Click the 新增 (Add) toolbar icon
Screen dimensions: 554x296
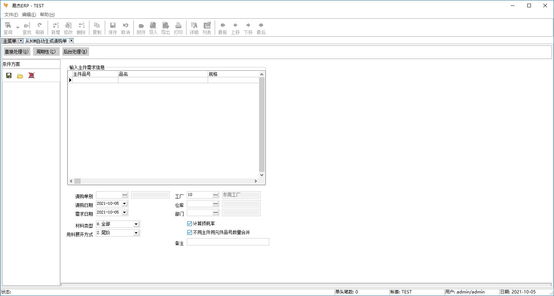[55, 28]
